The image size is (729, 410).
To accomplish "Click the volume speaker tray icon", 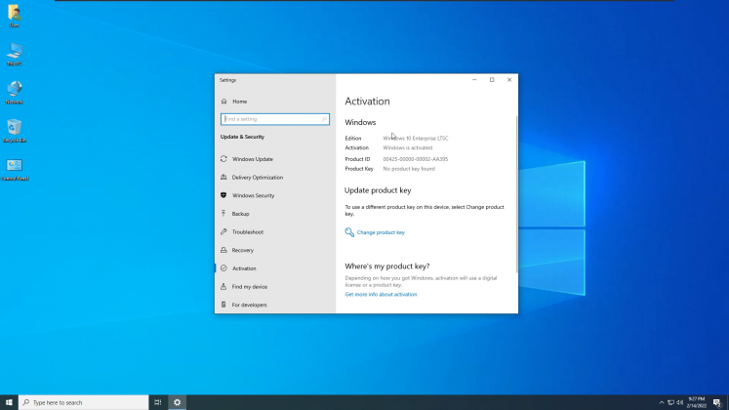I will [680, 402].
